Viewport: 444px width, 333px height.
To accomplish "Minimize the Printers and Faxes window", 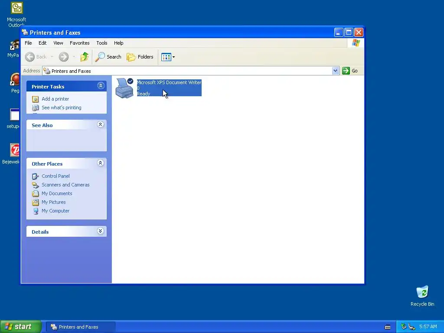I will (x=338, y=33).
